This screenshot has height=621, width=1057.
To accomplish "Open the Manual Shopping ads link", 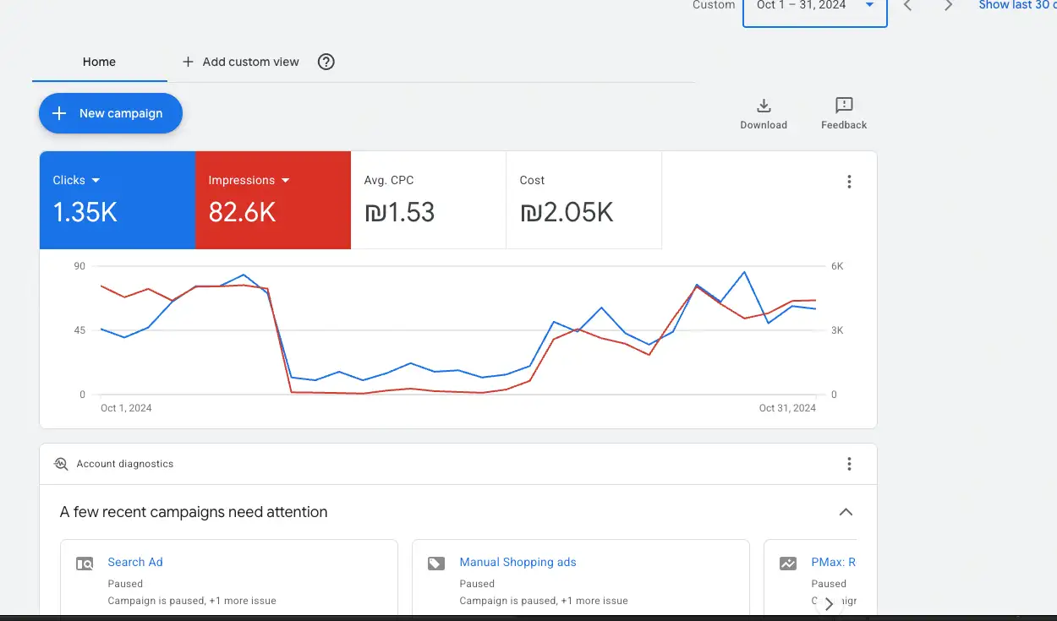I will coord(518,562).
